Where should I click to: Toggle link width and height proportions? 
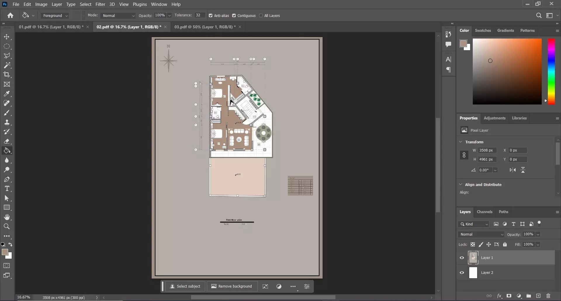(x=464, y=155)
